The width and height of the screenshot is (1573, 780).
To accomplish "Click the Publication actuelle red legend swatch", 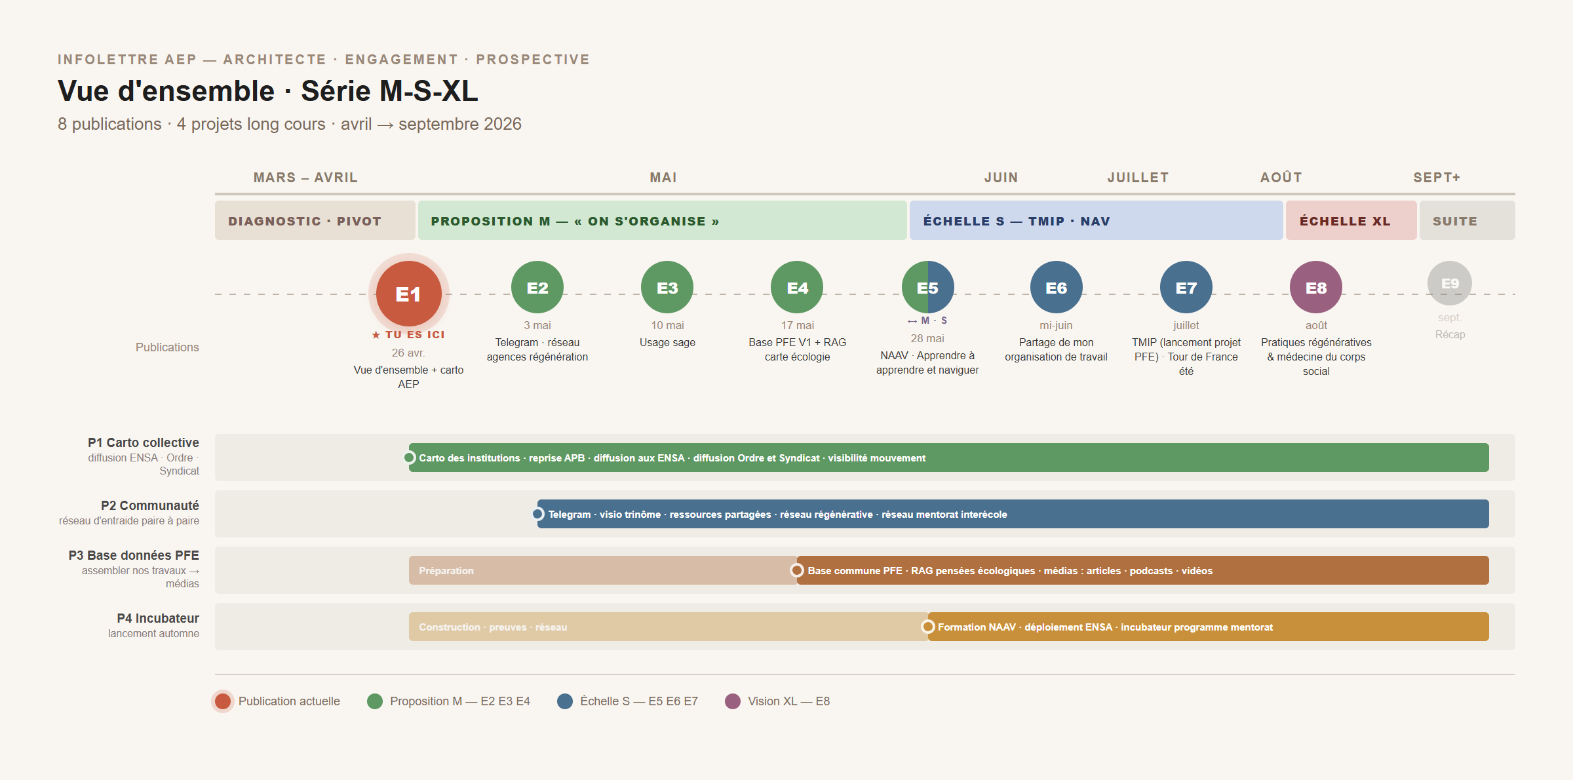I will coord(223,701).
